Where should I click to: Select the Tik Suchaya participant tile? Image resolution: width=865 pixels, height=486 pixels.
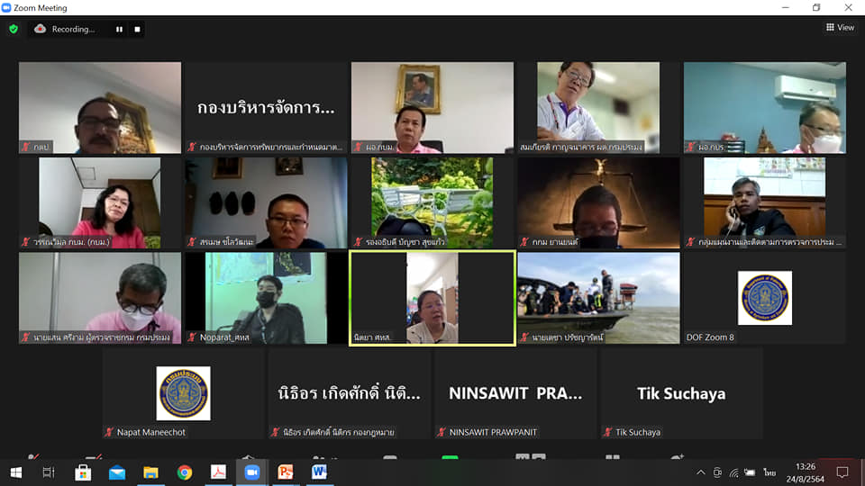point(681,393)
